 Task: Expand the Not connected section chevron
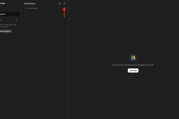tap(25, 8)
